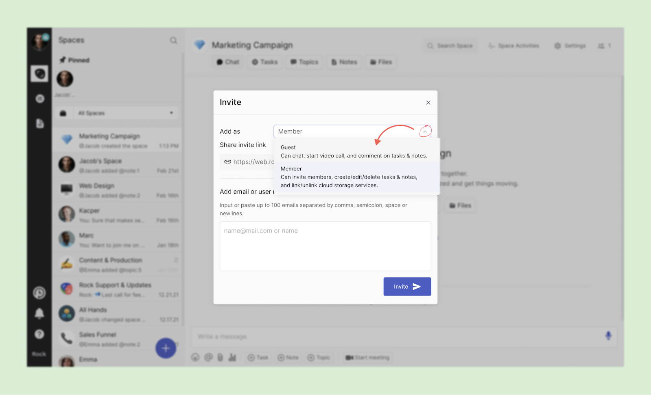This screenshot has height=395, width=651.
Task: Close the Invite dialog
Action: [428, 103]
